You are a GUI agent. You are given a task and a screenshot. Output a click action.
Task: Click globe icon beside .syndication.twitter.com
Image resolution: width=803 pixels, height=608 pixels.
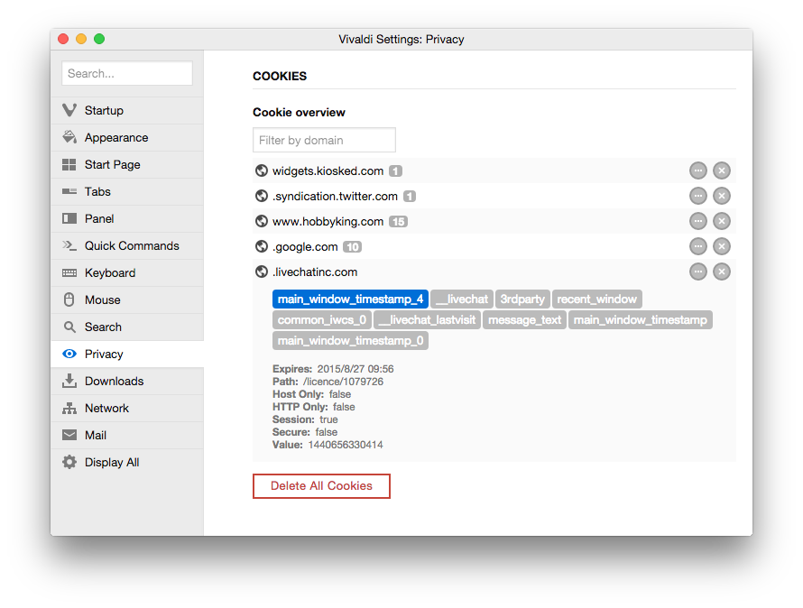tap(261, 196)
